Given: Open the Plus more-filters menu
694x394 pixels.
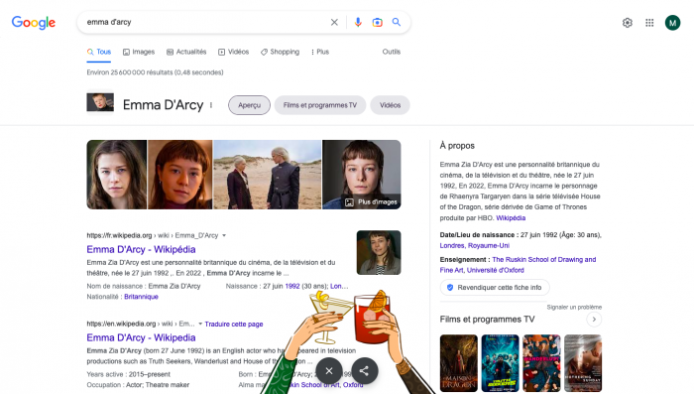Looking at the screenshot, I should pos(320,52).
